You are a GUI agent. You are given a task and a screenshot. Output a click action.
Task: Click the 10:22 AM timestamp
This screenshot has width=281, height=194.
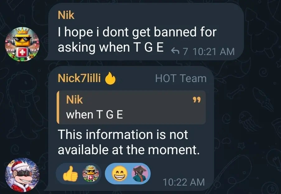(184, 182)
